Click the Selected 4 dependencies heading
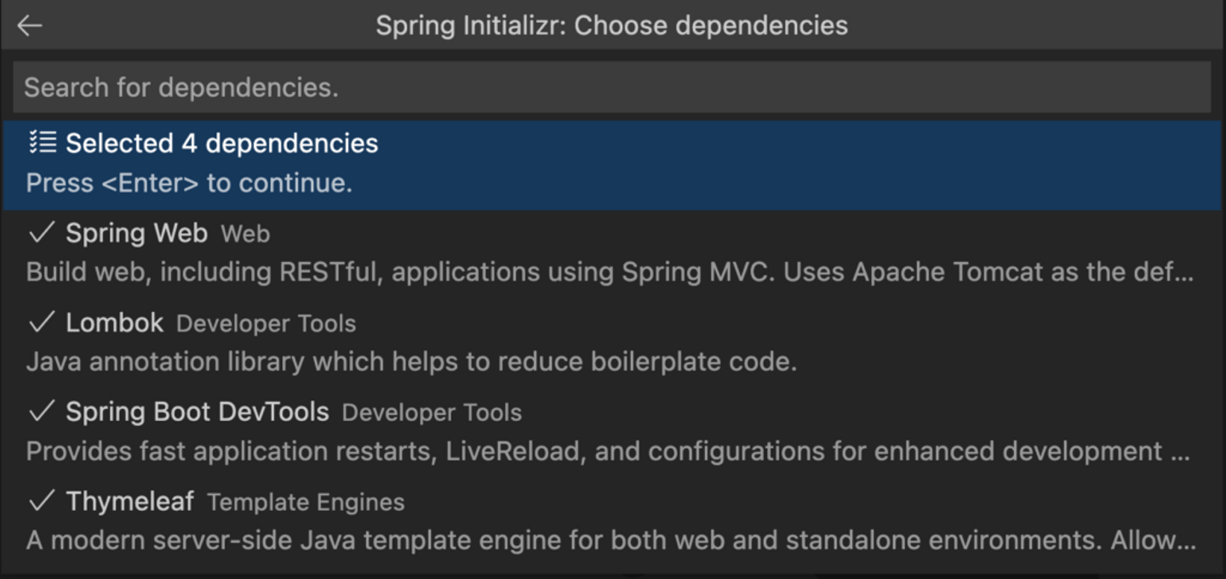 click(x=221, y=143)
